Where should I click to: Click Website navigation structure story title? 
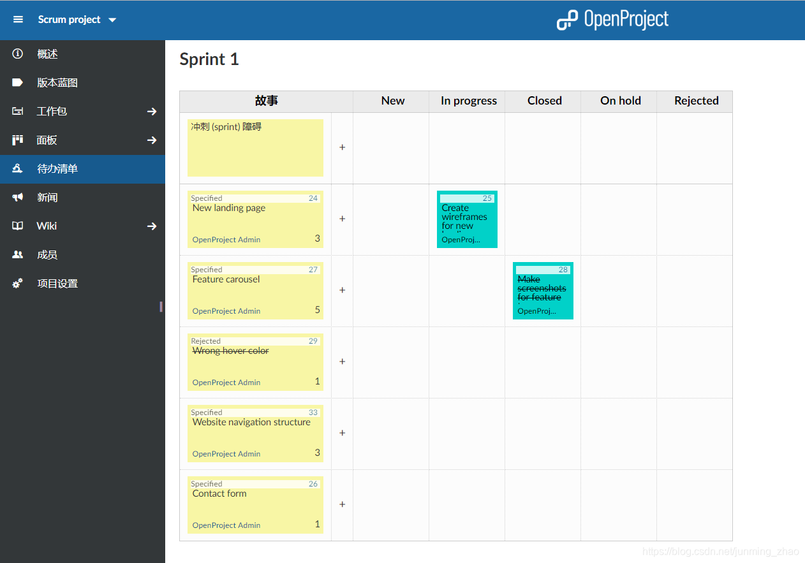tap(251, 422)
